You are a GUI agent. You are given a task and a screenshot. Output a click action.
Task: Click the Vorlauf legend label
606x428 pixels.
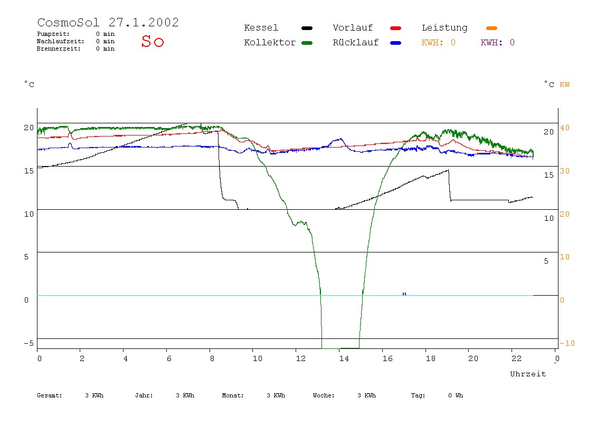[x=353, y=28]
